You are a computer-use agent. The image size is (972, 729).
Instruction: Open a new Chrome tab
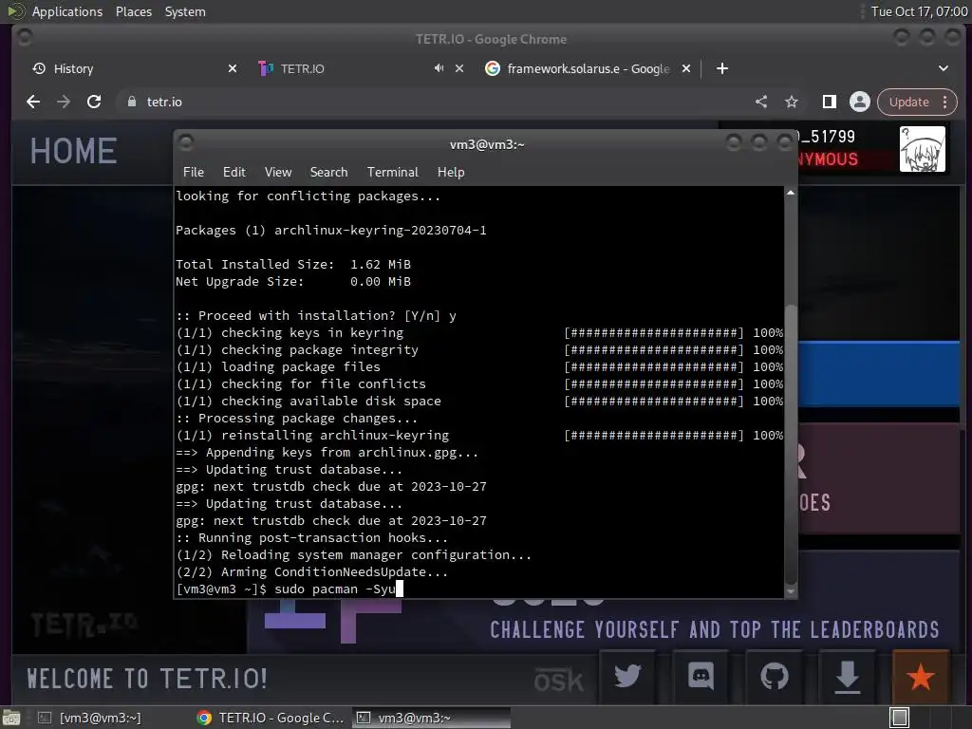pos(722,68)
